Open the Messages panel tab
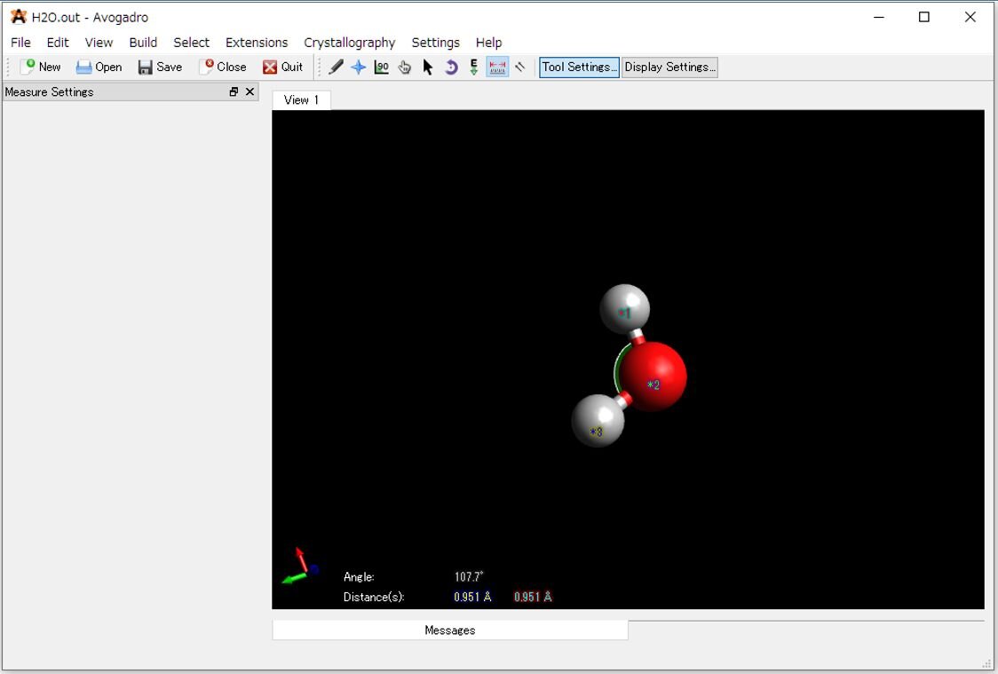The width and height of the screenshot is (998, 674). tap(449, 630)
